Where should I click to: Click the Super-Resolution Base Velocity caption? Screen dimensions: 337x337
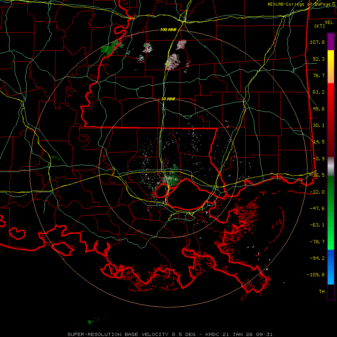(170, 334)
